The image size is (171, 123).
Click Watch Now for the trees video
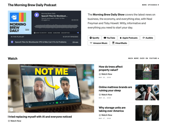105,74
